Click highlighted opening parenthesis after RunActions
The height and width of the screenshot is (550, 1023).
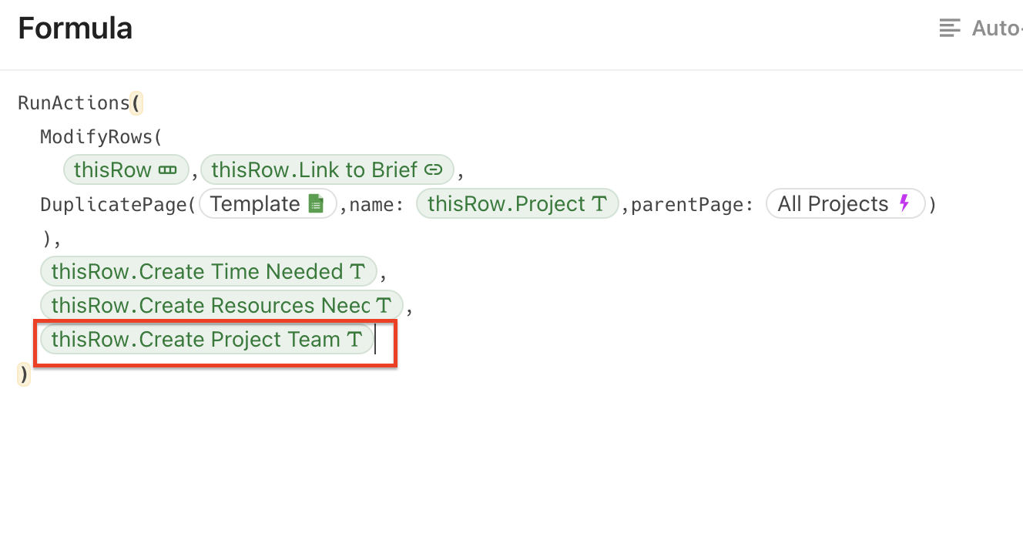click(137, 102)
